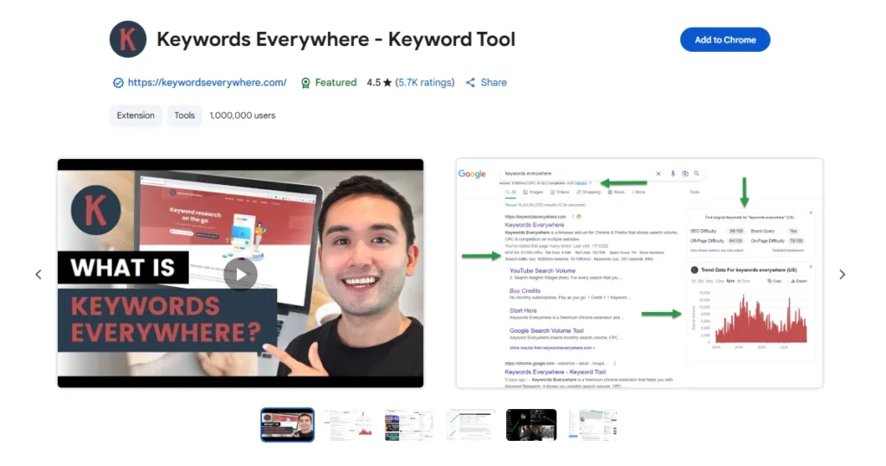This screenshot has width=886, height=466.
Task: Select the third screenshot thumbnail
Action: pos(409,425)
